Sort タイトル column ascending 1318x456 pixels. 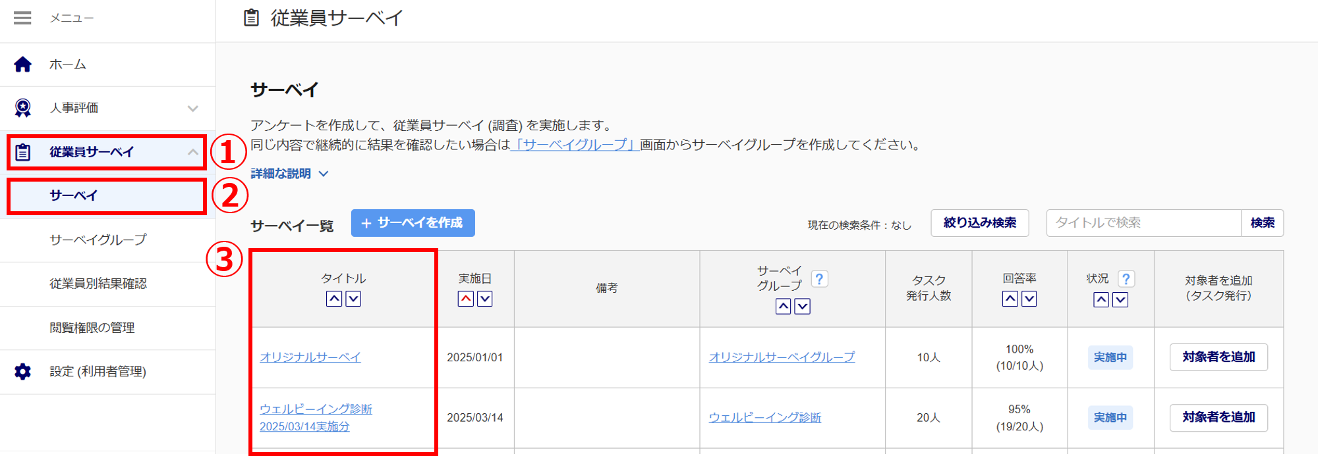point(334,299)
